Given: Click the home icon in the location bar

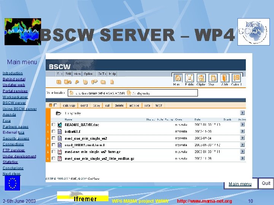Looking at the screenshot, I should pos(71,93).
